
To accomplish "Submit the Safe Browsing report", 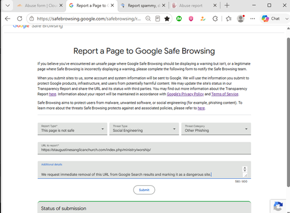I will coord(144,190).
